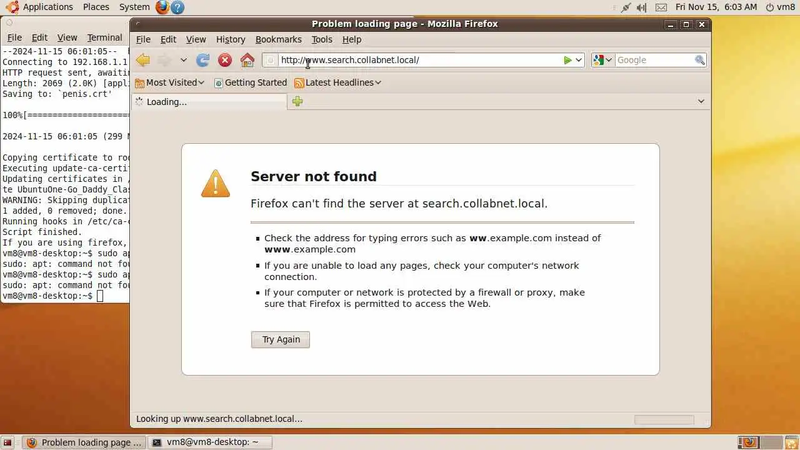Launch Firefox from top panel icon
The width and height of the screenshot is (800, 450).
coord(162,7)
